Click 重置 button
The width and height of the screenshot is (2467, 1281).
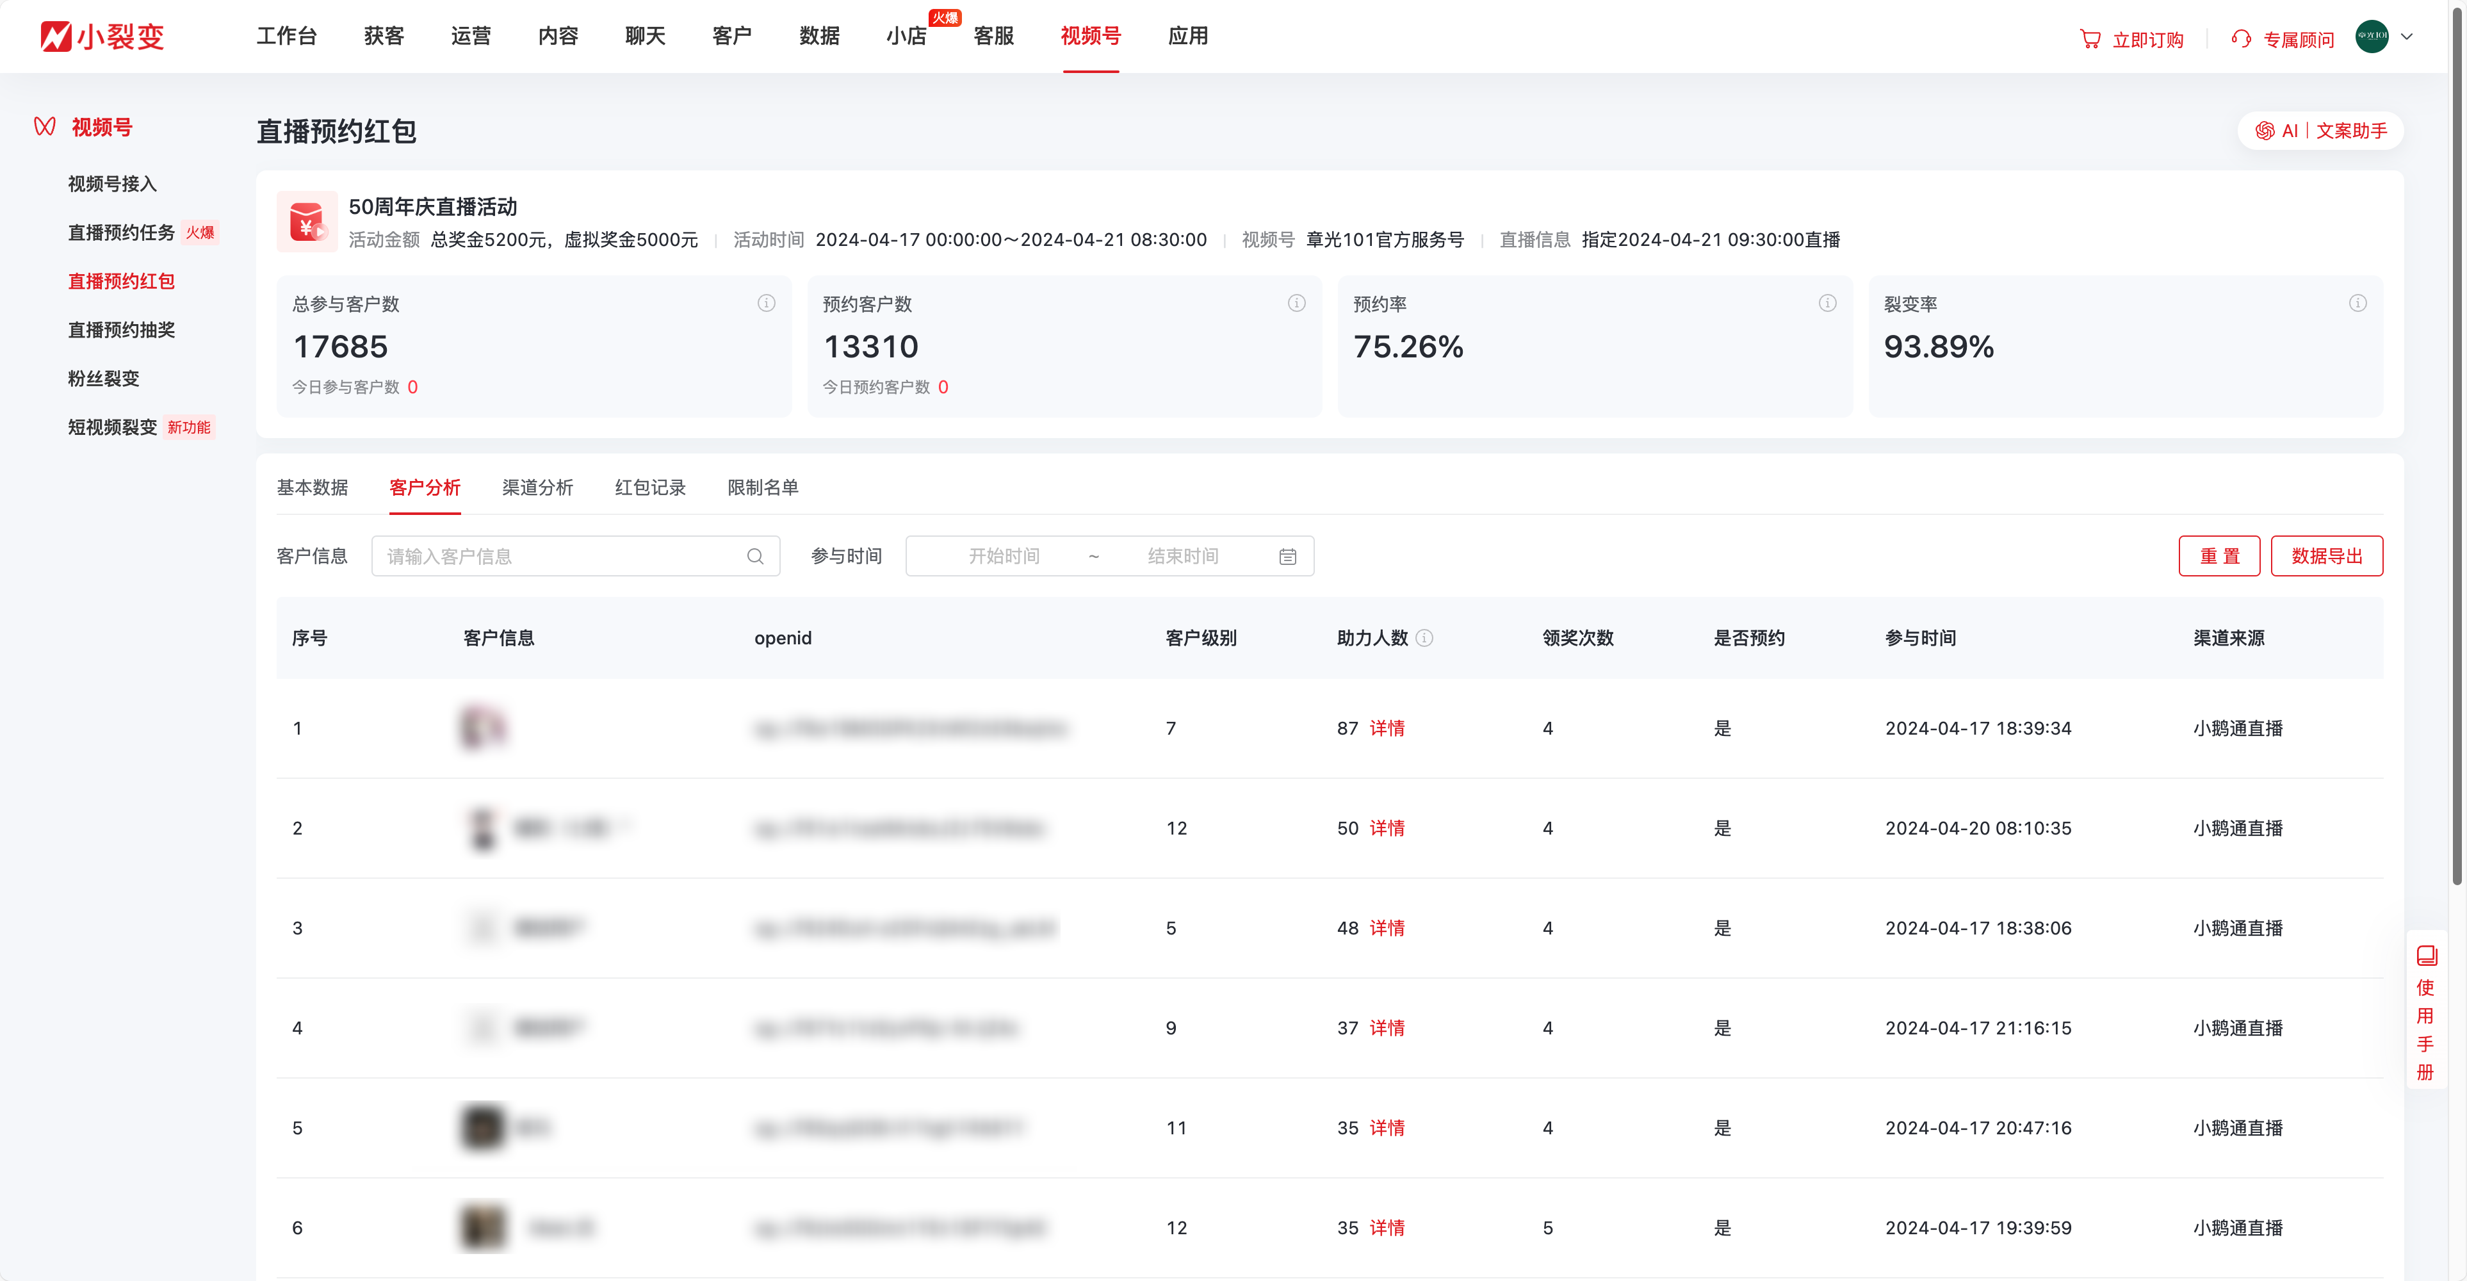pyautogui.click(x=2219, y=557)
